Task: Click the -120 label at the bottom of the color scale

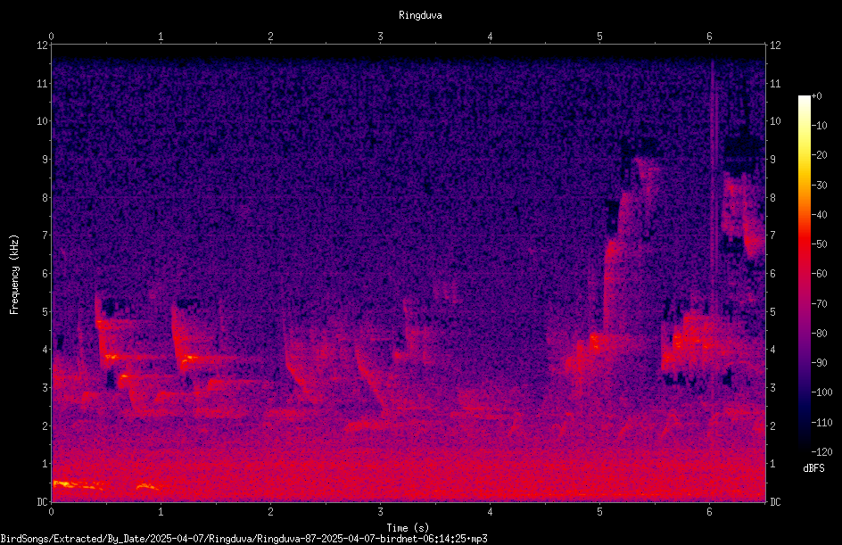Action: [822, 451]
